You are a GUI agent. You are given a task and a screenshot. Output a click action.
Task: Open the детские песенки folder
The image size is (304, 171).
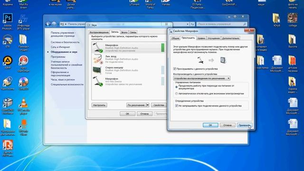click(293, 64)
